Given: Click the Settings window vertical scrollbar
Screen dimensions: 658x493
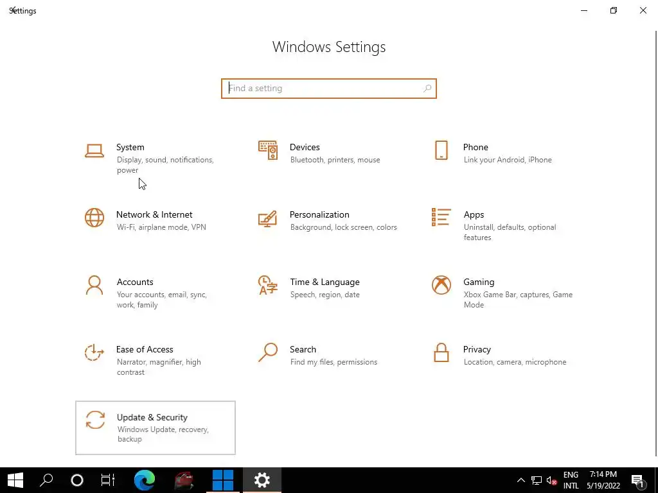Looking at the screenshot, I should pyautogui.click(x=656, y=243).
